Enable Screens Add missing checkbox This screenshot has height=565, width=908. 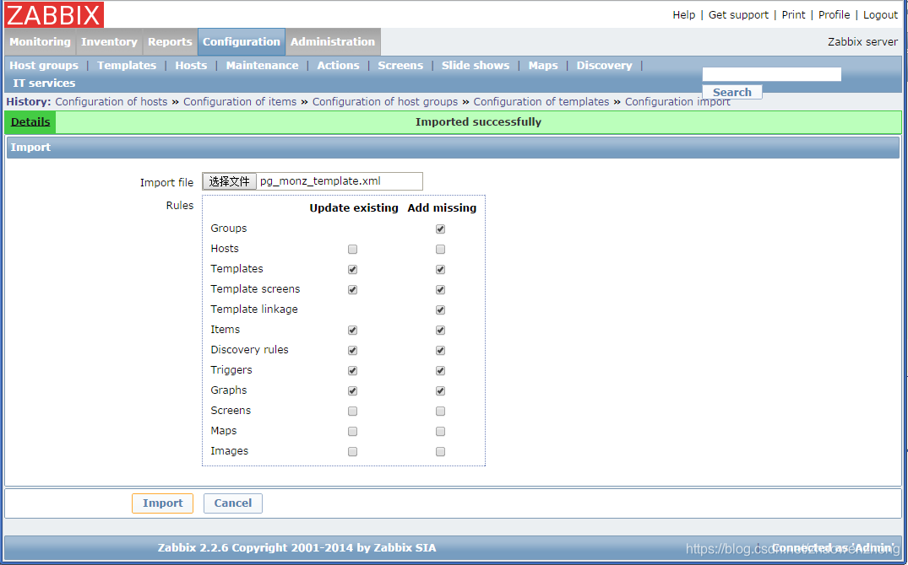(x=441, y=412)
